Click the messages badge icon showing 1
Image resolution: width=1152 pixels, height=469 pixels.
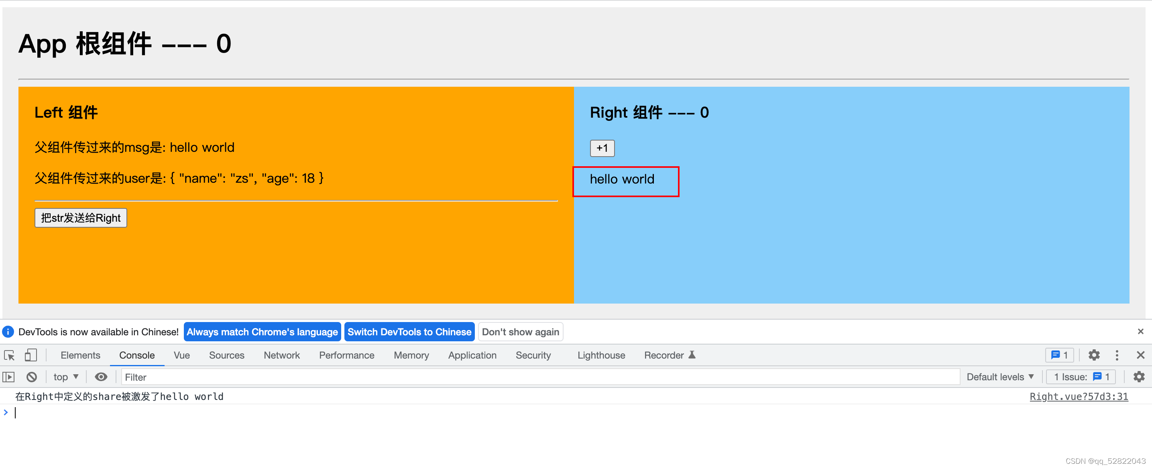(x=1059, y=355)
